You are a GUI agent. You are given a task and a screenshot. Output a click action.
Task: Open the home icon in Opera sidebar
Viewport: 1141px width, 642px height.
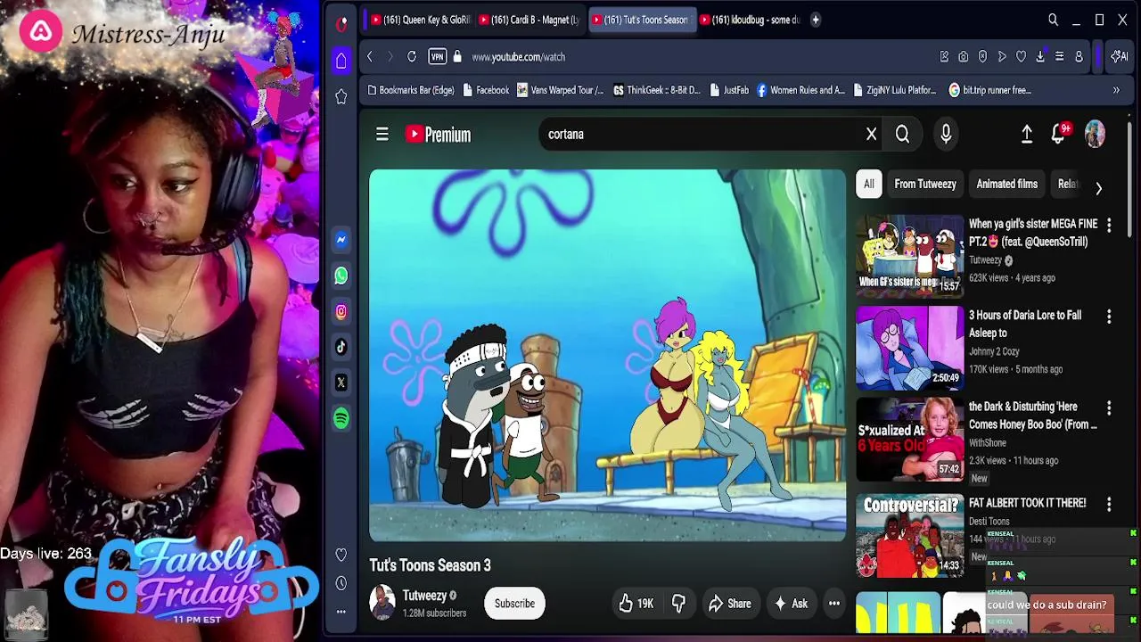tap(341, 61)
